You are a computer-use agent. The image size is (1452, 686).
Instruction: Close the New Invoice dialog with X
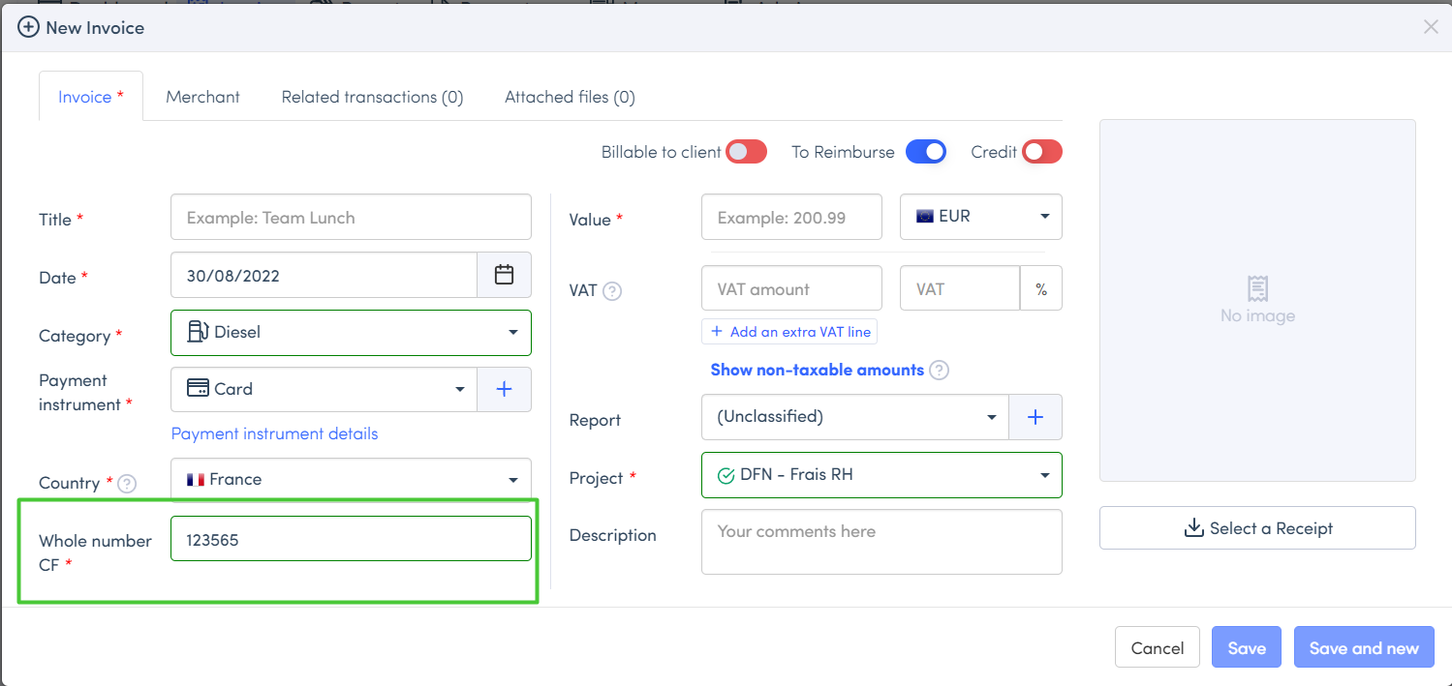point(1430,27)
